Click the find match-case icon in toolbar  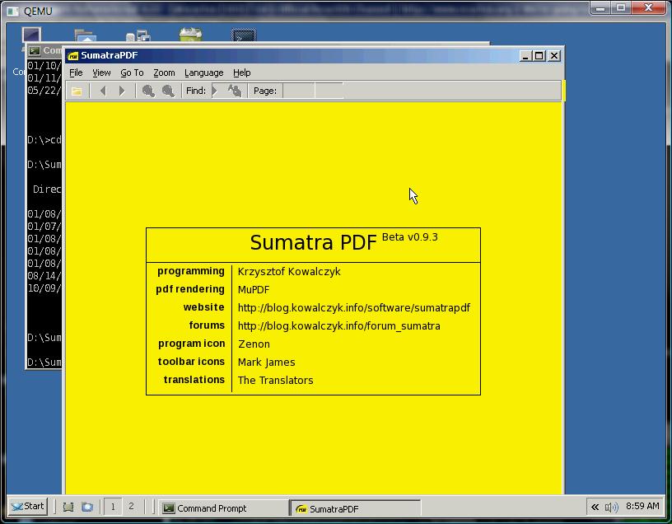235,91
